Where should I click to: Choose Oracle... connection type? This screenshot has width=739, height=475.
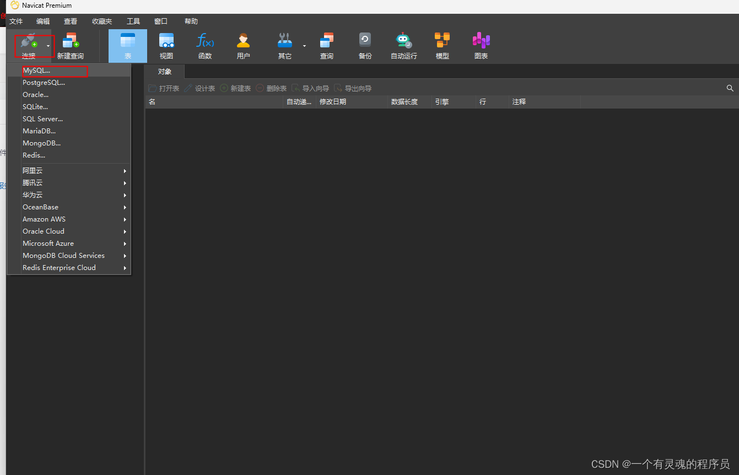[x=69, y=95]
